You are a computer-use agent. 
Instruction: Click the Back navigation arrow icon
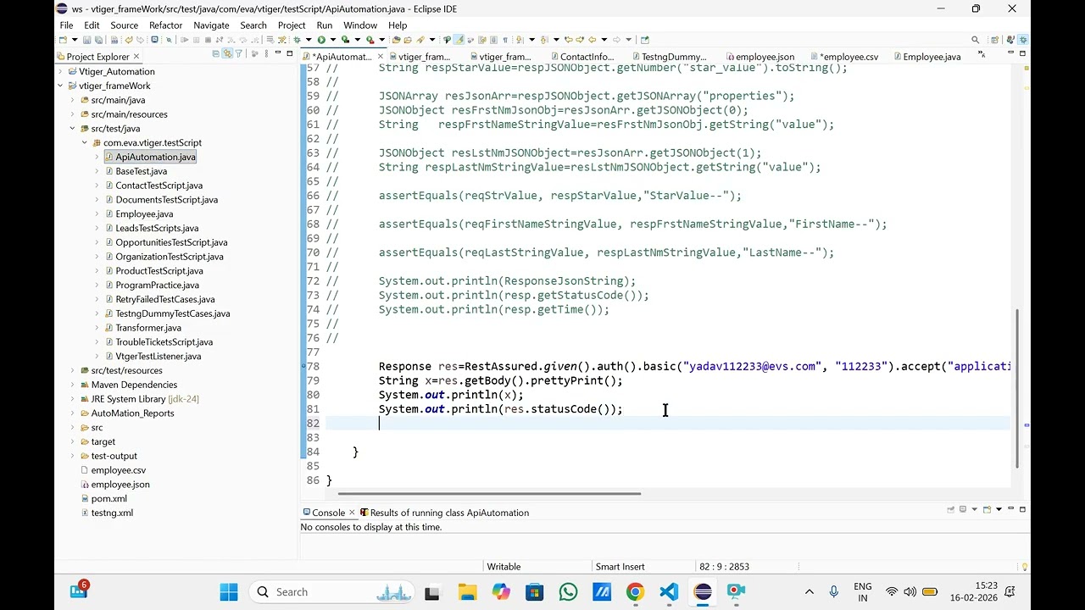pos(593,40)
